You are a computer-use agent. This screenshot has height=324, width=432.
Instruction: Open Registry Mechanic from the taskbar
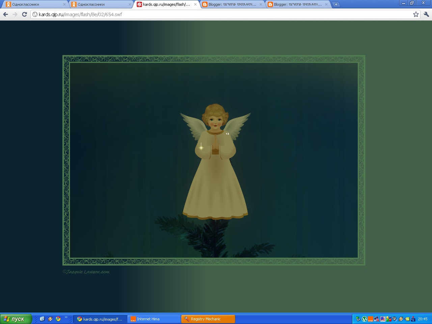pos(208,319)
